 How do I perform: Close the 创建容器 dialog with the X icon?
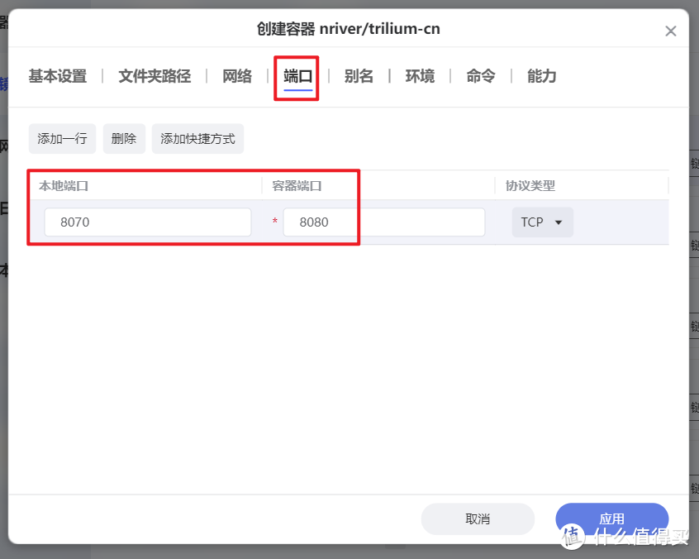671,30
